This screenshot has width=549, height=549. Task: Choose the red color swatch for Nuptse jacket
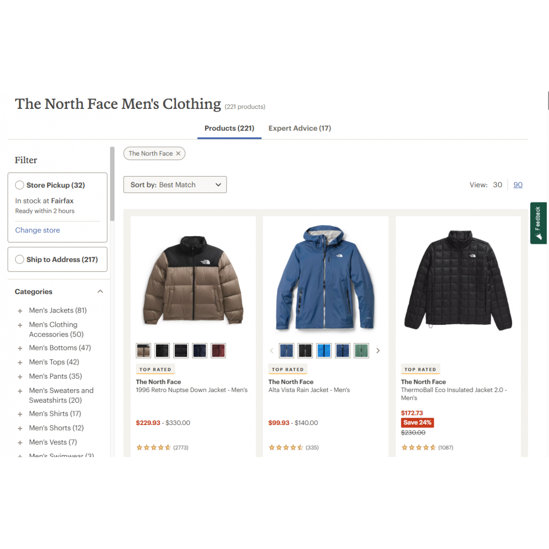(x=218, y=351)
